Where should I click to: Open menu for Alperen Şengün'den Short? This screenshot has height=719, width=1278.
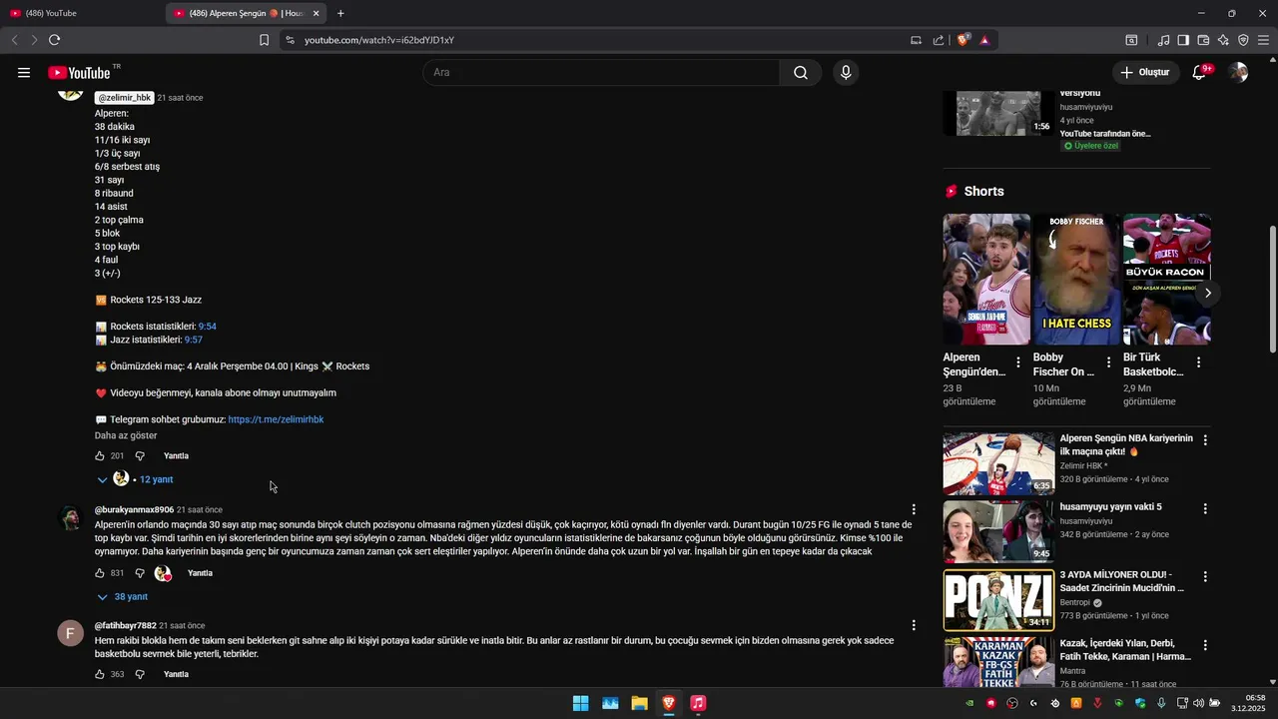click(x=1018, y=362)
